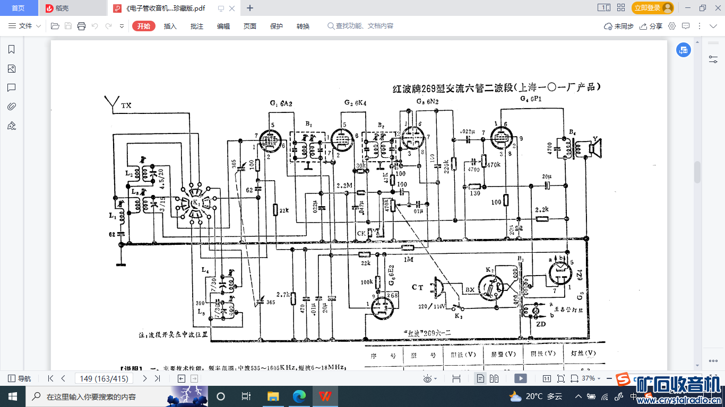Open the bookmark panel in left sidebar
This screenshot has height=407, width=725.
click(x=11, y=50)
